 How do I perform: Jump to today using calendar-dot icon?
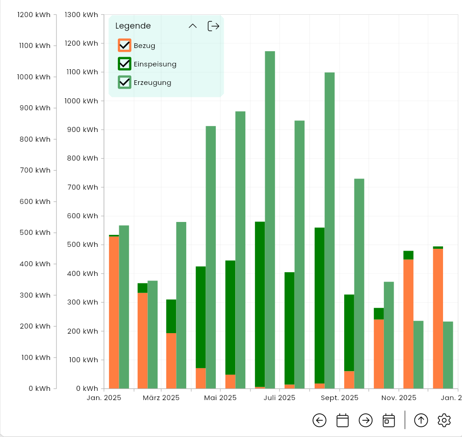(389, 420)
